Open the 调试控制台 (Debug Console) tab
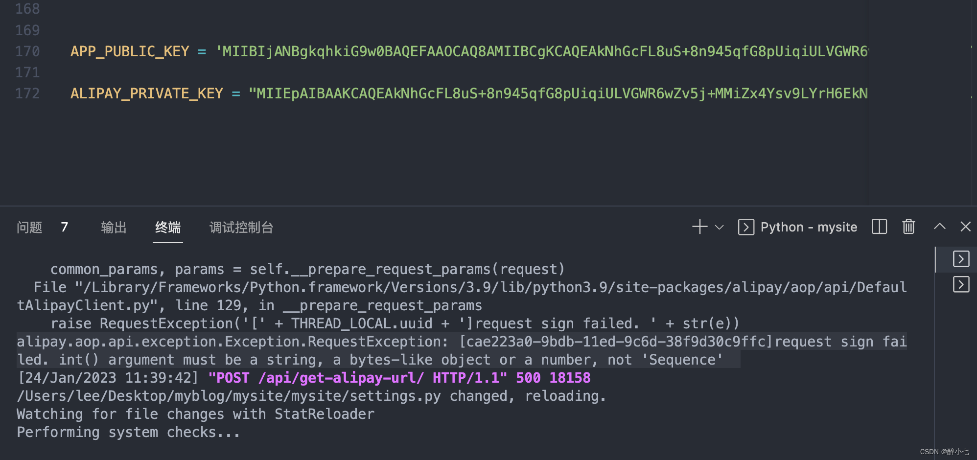Screen dimensions: 977x460 [241, 227]
